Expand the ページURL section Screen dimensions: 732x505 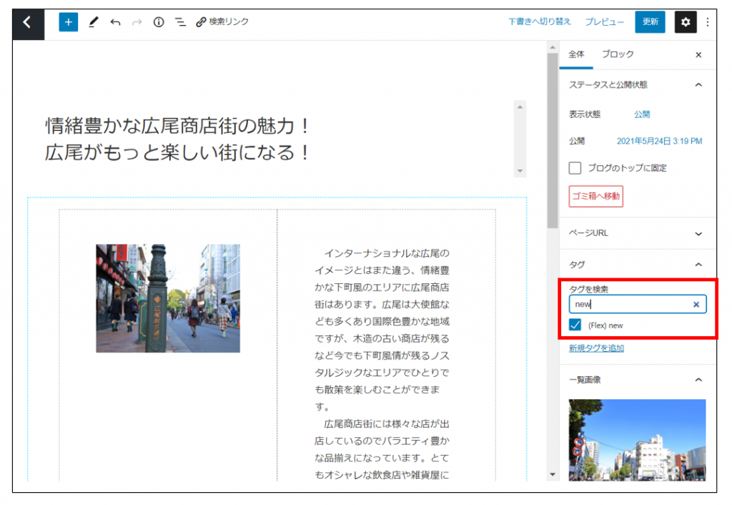coord(698,233)
